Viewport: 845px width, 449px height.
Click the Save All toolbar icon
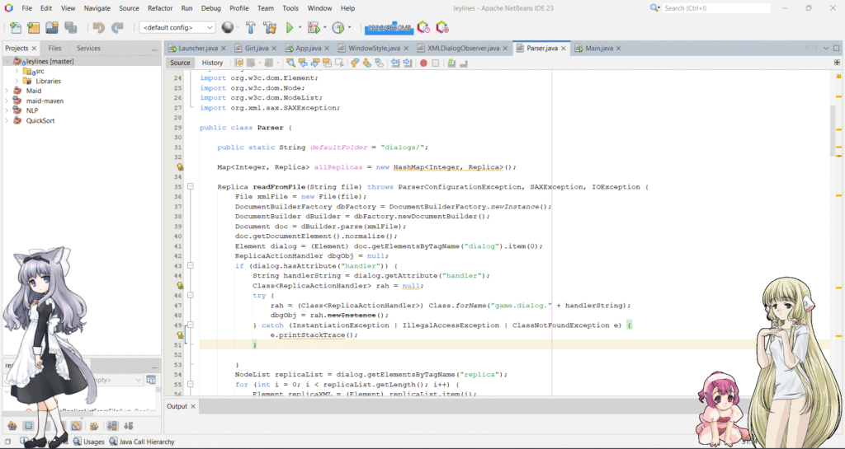pyautogui.click(x=71, y=28)
